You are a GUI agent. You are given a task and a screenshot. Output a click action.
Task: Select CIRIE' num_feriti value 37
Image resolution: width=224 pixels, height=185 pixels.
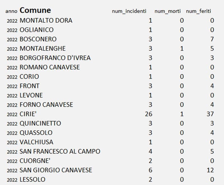click(x=210, y=114)
